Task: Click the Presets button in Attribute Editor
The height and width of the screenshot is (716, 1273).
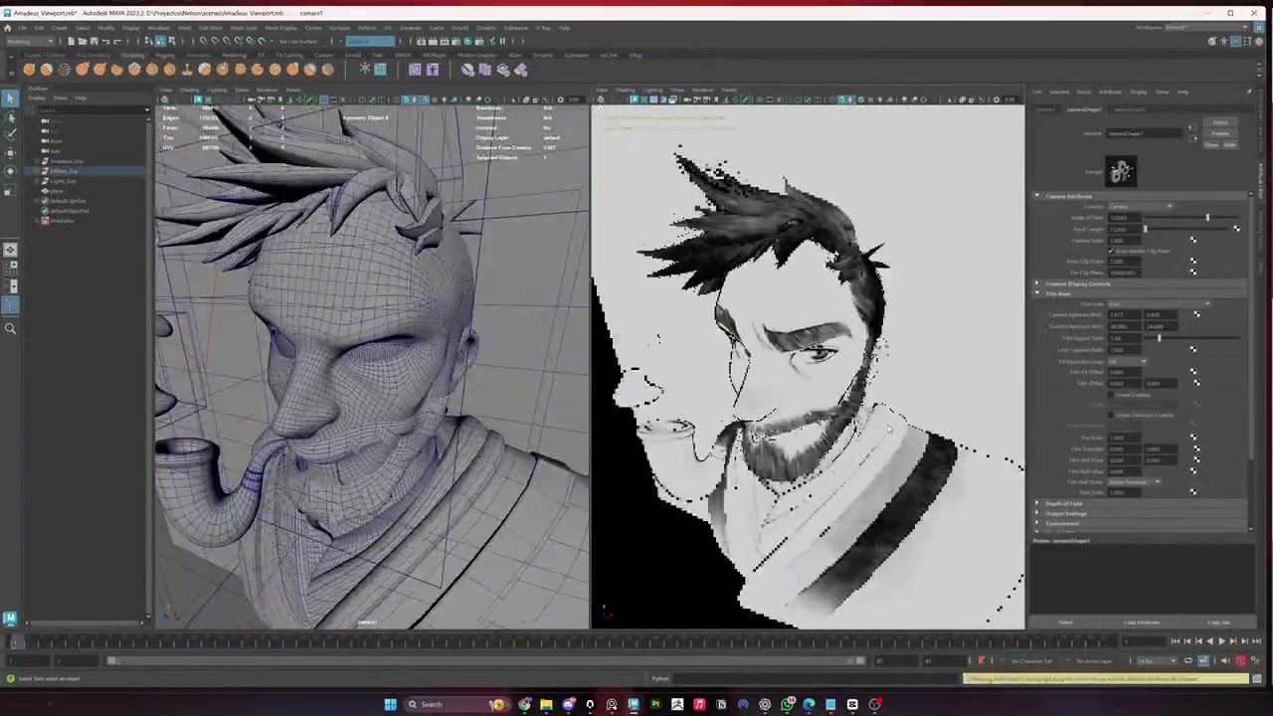Action: coord(1220,133)
